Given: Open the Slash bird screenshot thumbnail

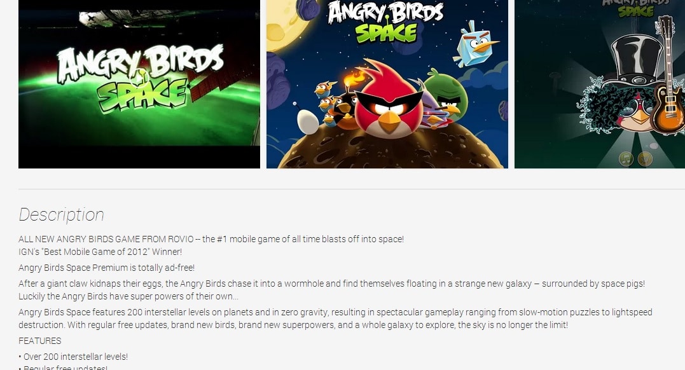Looking at the screenshot, I should point(600,84).
